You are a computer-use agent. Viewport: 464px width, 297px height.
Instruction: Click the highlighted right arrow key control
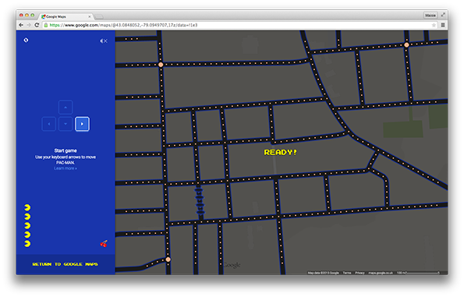point(82,124)
